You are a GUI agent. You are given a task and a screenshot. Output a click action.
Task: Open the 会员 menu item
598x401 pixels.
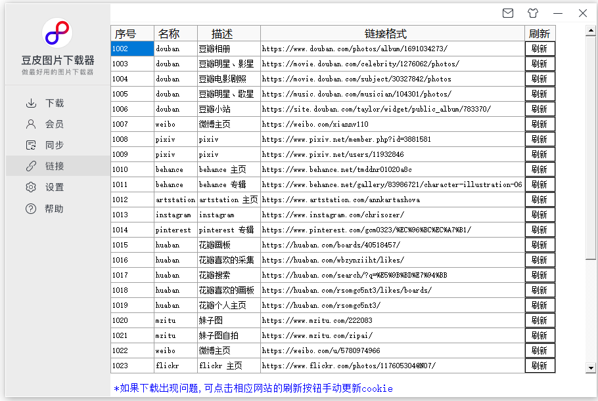point(58,124)
